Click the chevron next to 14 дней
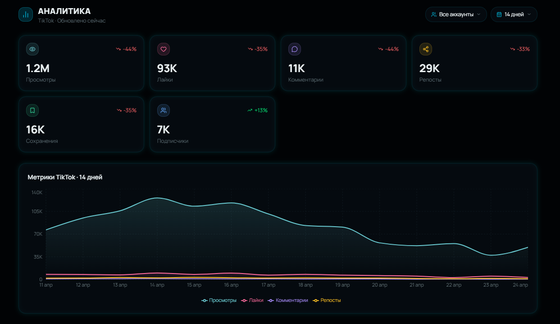 coord(529,14)
